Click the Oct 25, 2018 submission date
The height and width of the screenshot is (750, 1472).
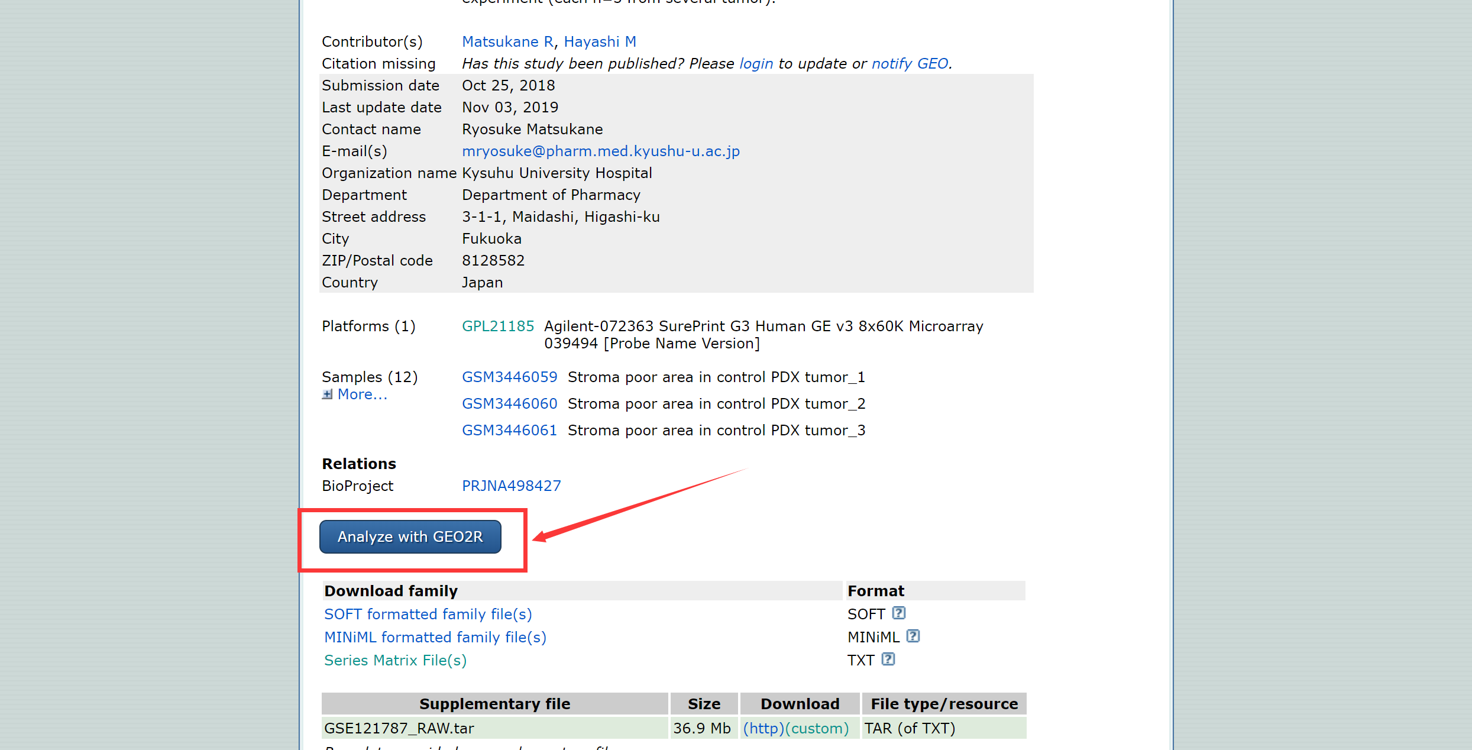(508, 85)
